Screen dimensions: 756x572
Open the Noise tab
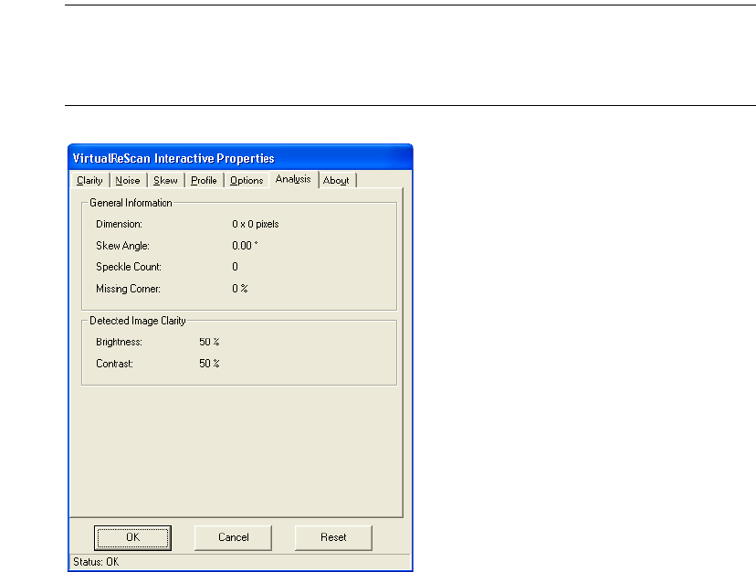pyautogui.click(x=128, y=181)
